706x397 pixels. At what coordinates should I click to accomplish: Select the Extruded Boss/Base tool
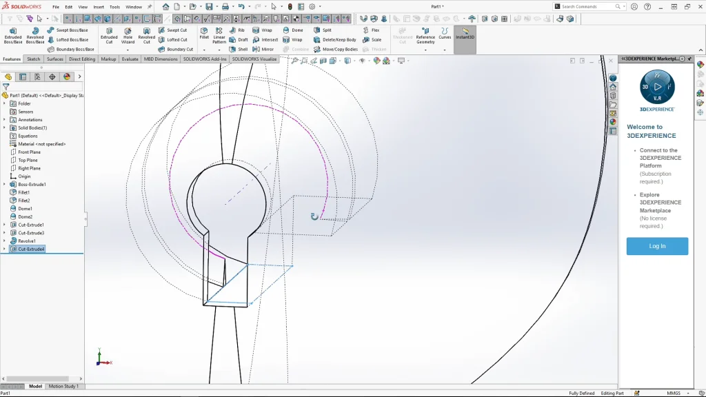pyautogui.click(x=13, y=36)
